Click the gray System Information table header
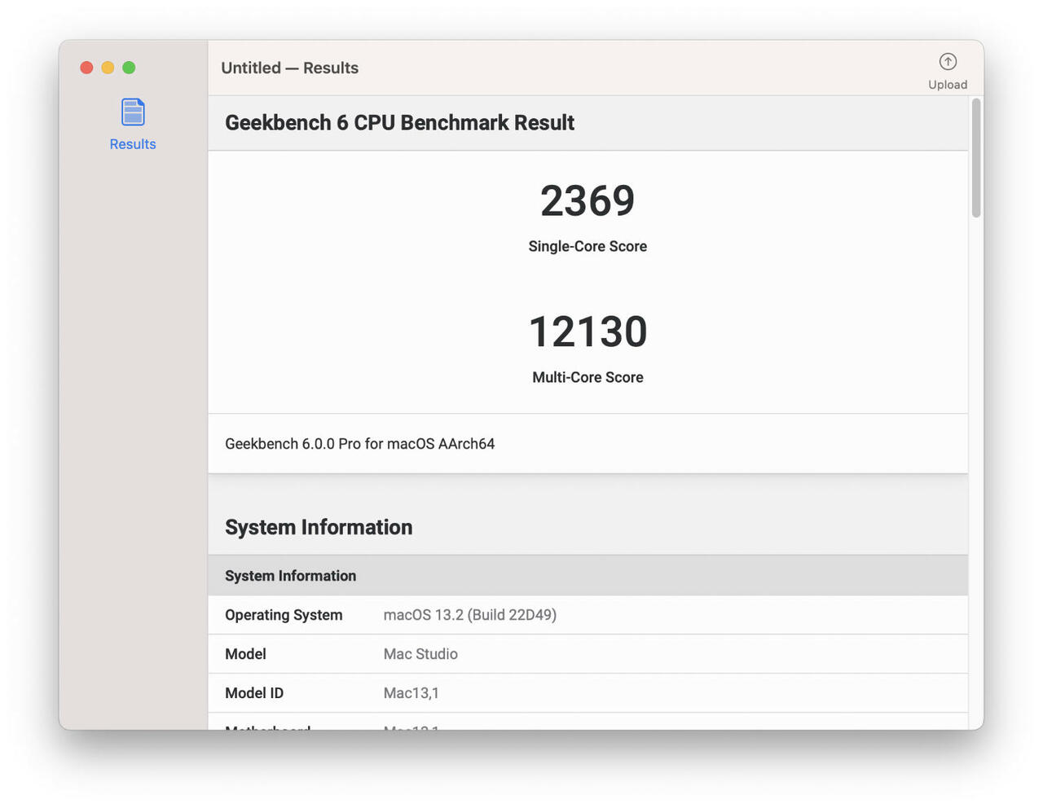This screenshot has width=1043, height=808. tap(588, 576)
